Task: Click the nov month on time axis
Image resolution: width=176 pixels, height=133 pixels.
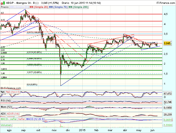Action: pos(54,130)
